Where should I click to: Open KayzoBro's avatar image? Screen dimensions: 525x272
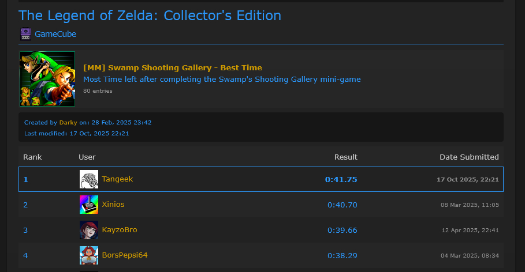[x=89, y=230]
